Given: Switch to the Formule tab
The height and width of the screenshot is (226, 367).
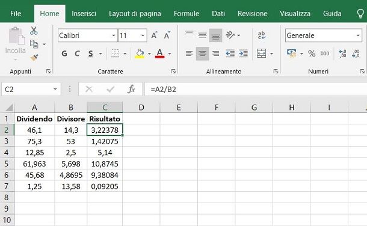Looking at the screenshot, I should 187,13.
